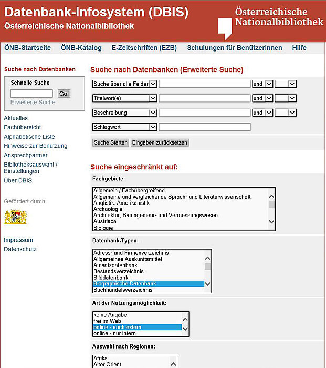Select 'Afrika' in the Regionen list

tap(131, 359)
